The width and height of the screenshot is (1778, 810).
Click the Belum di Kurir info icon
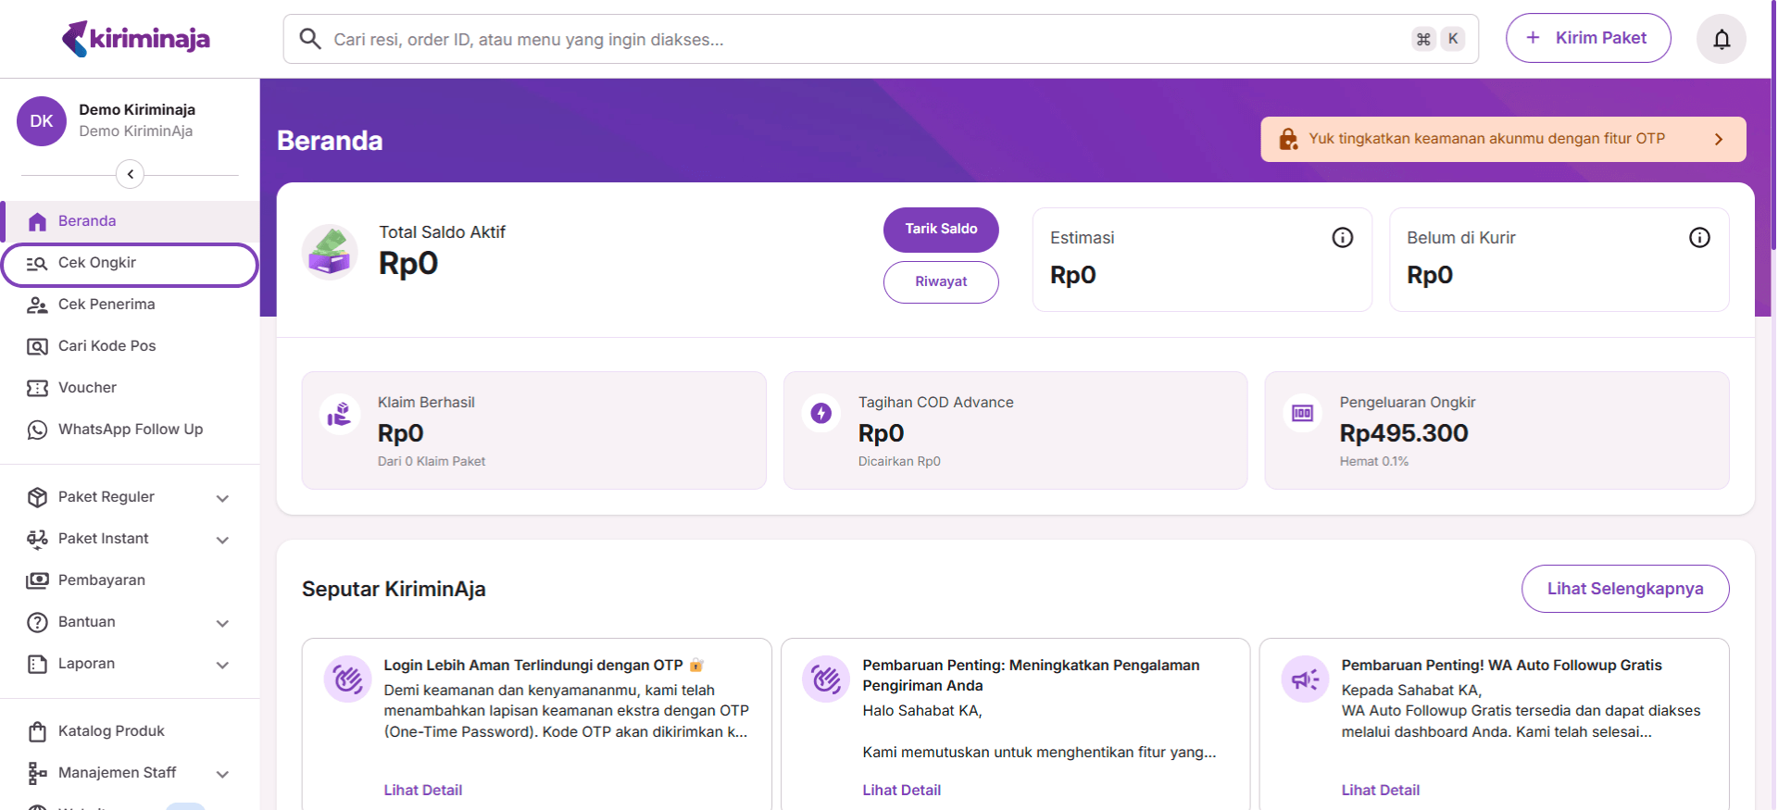coord(1699,238)
